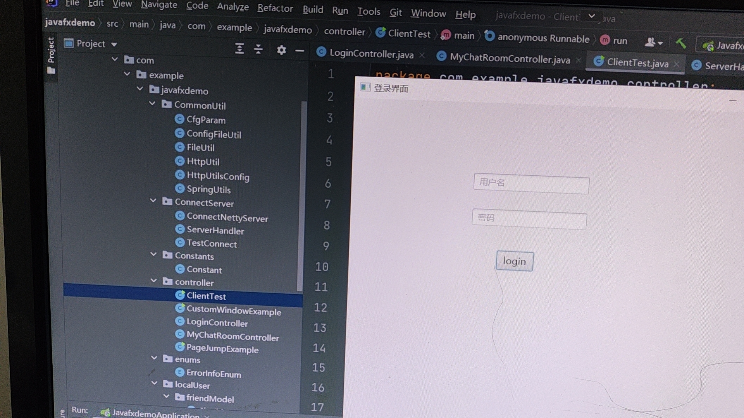Click the ClientTest breadcrumb
The height and width of the screenshot is (418, 744).
pyautogui.click(x=403, y=33)
